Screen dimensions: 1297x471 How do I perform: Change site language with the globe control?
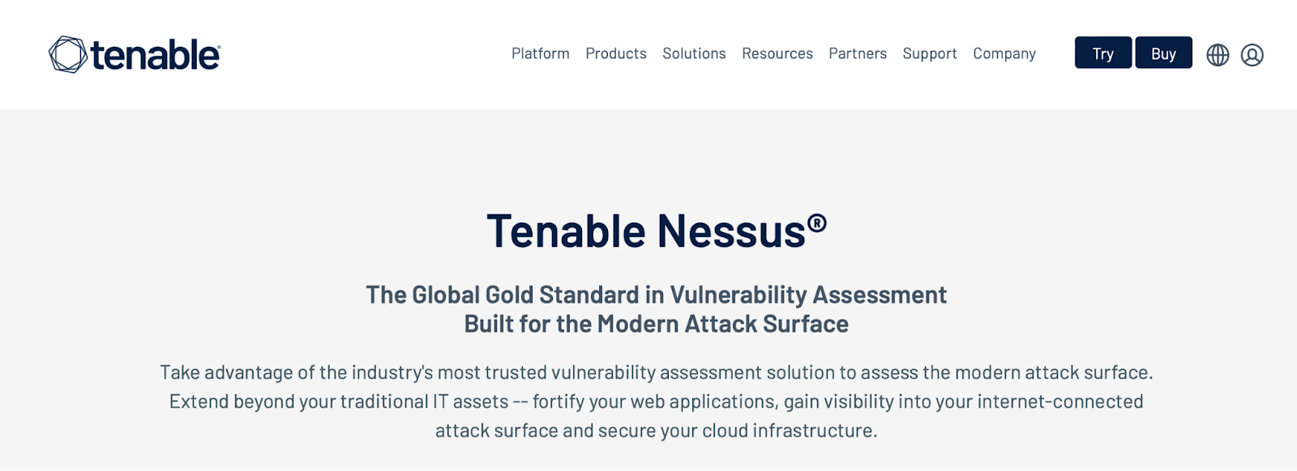coord(1218,54)
